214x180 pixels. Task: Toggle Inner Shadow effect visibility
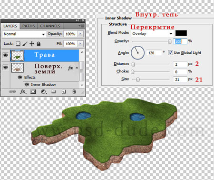point(27,84)
